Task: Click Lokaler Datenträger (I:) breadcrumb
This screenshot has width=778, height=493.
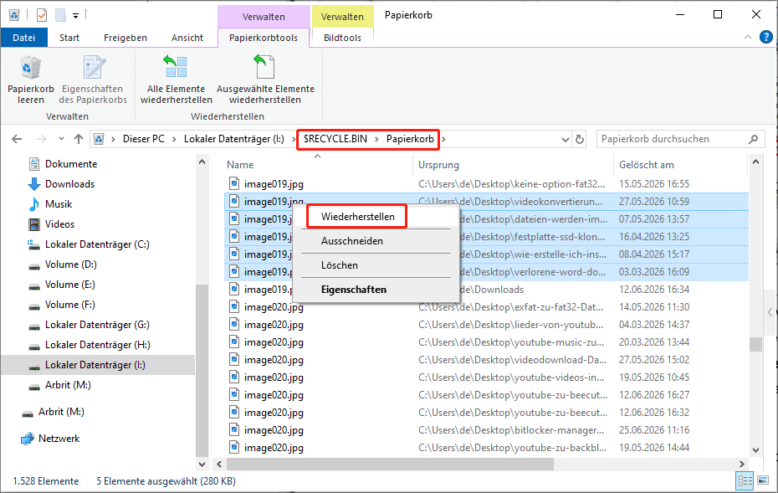Action: [x=233, y=139]
